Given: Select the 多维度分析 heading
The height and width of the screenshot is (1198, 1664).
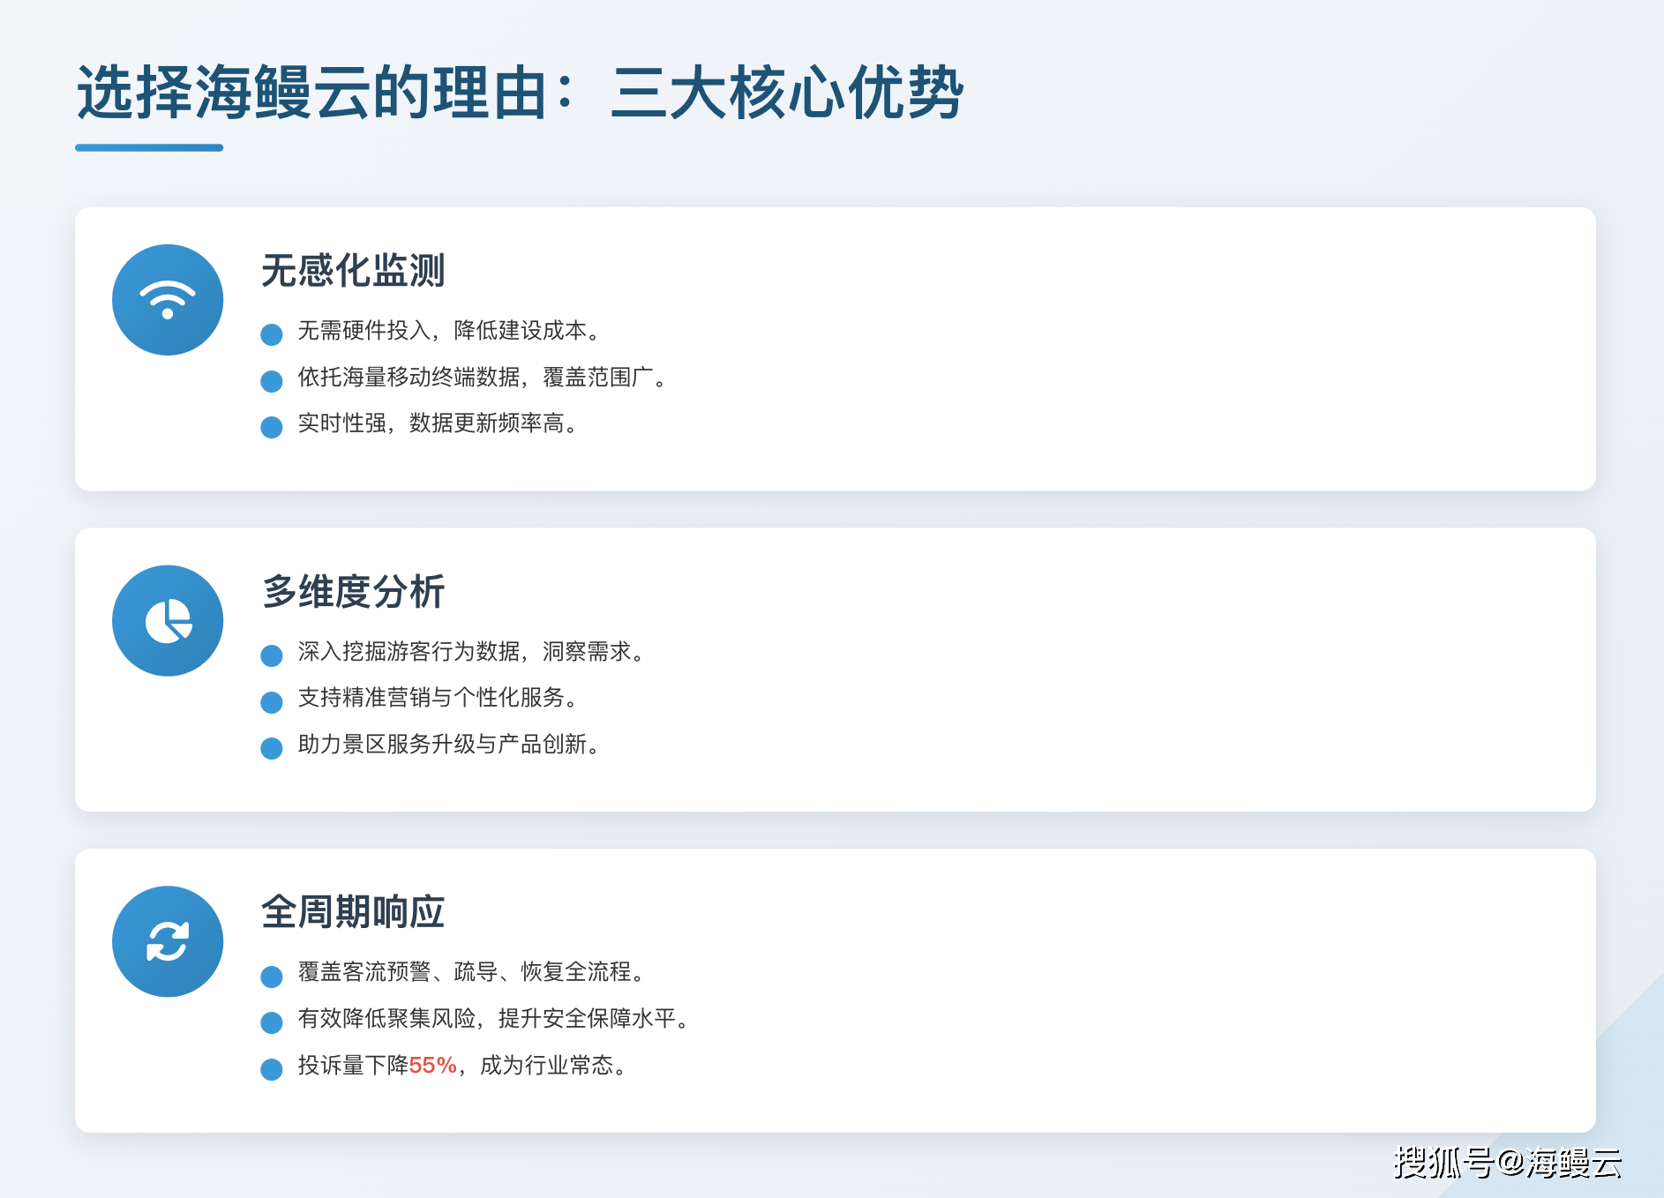Looking at the screenshot, I should pos(353,591).
